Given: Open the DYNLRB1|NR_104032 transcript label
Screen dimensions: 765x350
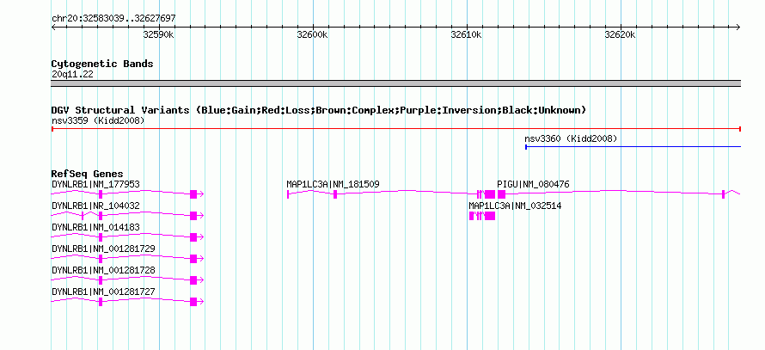Looking at the screenshot, I should [x=95, y=206].
